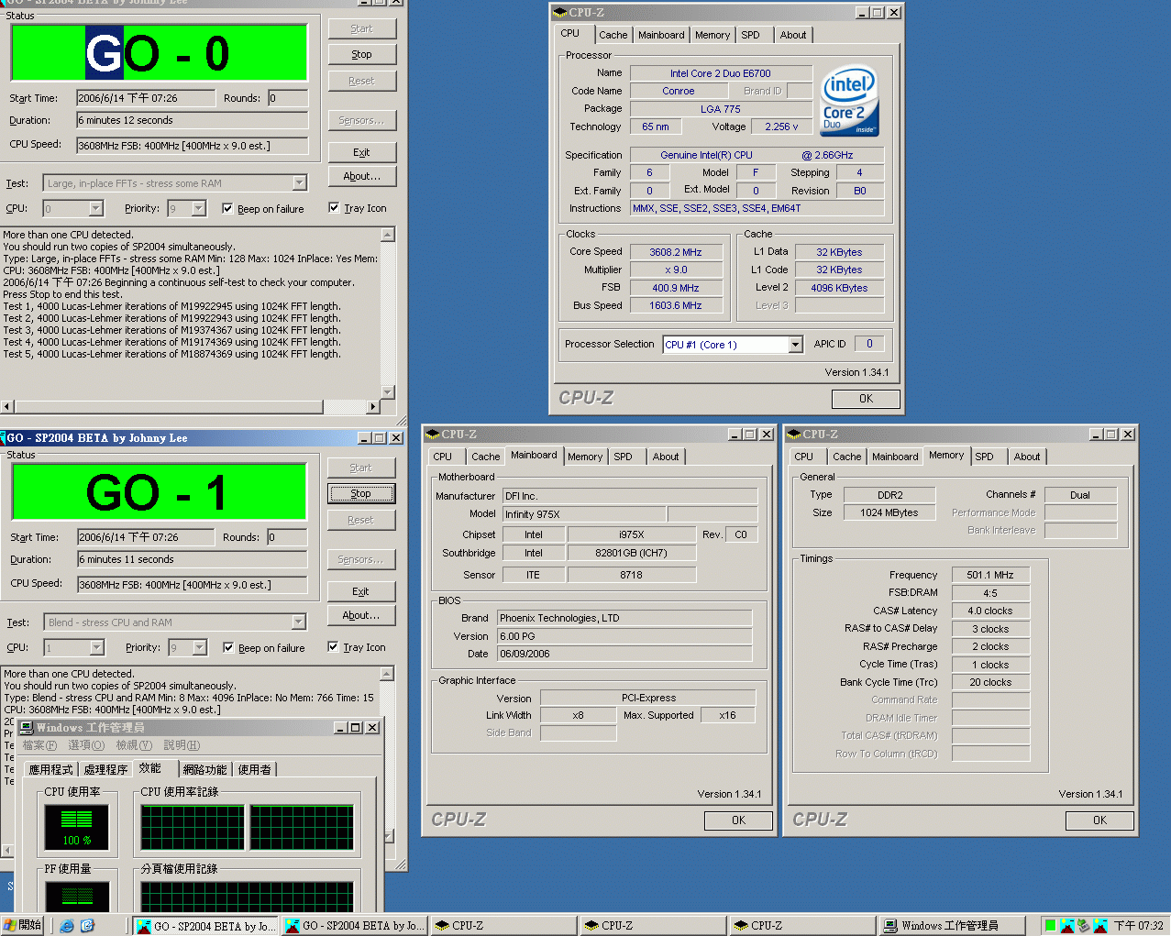1171x936 pixels.
Task: Expand the Blend test type dropdown
Action: pyautogui.click(x=299, y=622)
